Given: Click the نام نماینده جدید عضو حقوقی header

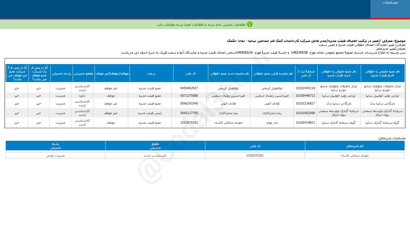Looking at the screenshot, I should click(x=230, y=73).
